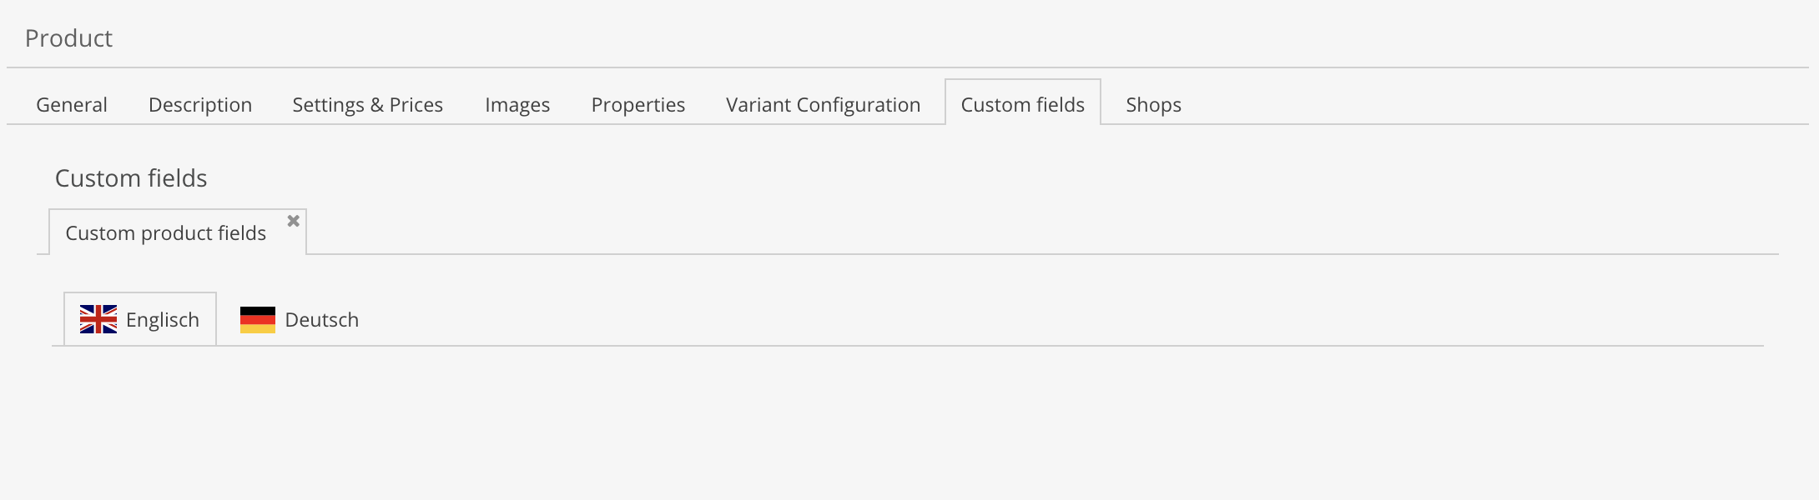Click the United Kingdom flag icon

(98, 319)
